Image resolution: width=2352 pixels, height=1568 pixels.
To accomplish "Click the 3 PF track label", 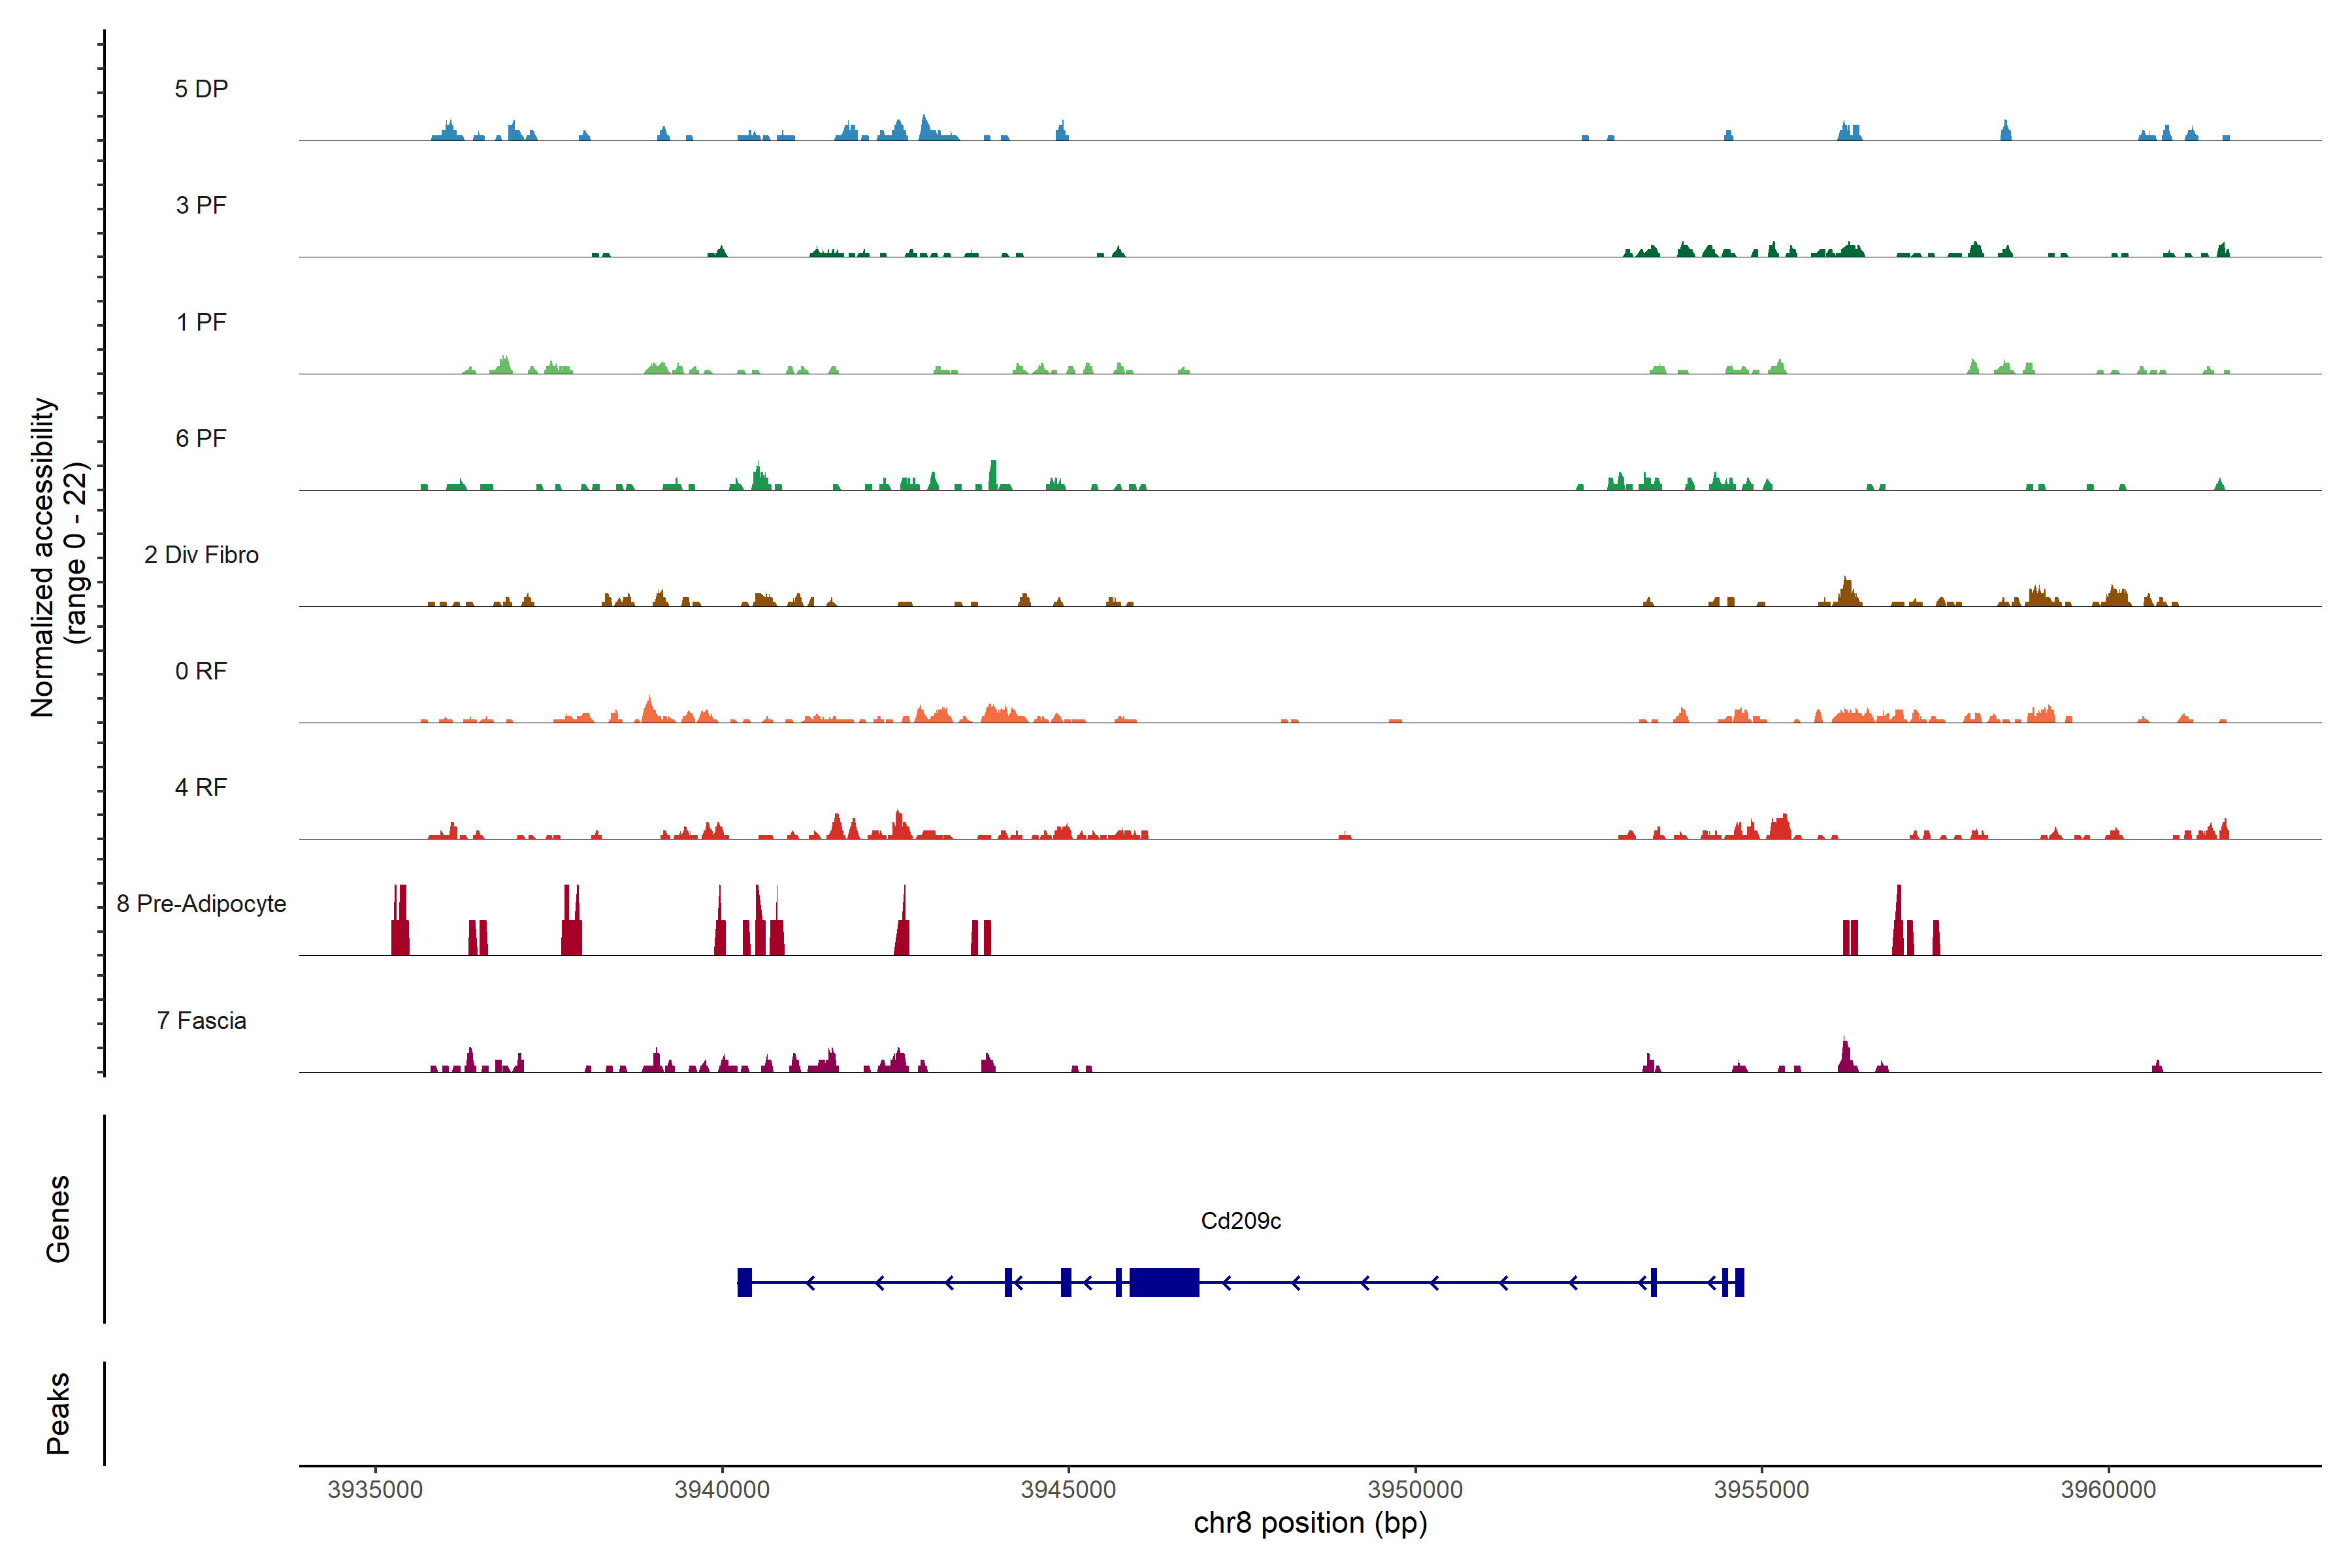I will (x=201, y=205).
